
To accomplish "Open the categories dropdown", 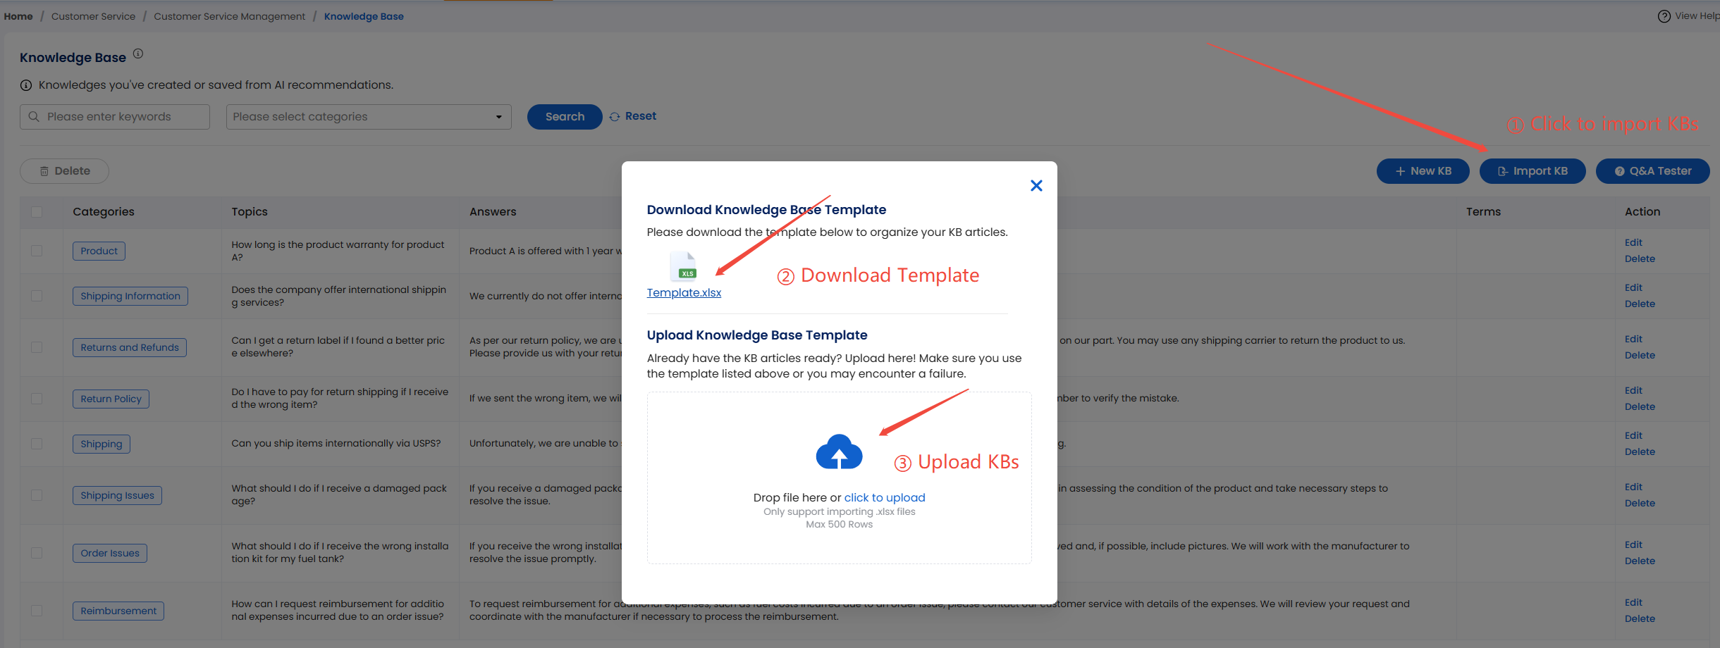I will coord(369,117).
